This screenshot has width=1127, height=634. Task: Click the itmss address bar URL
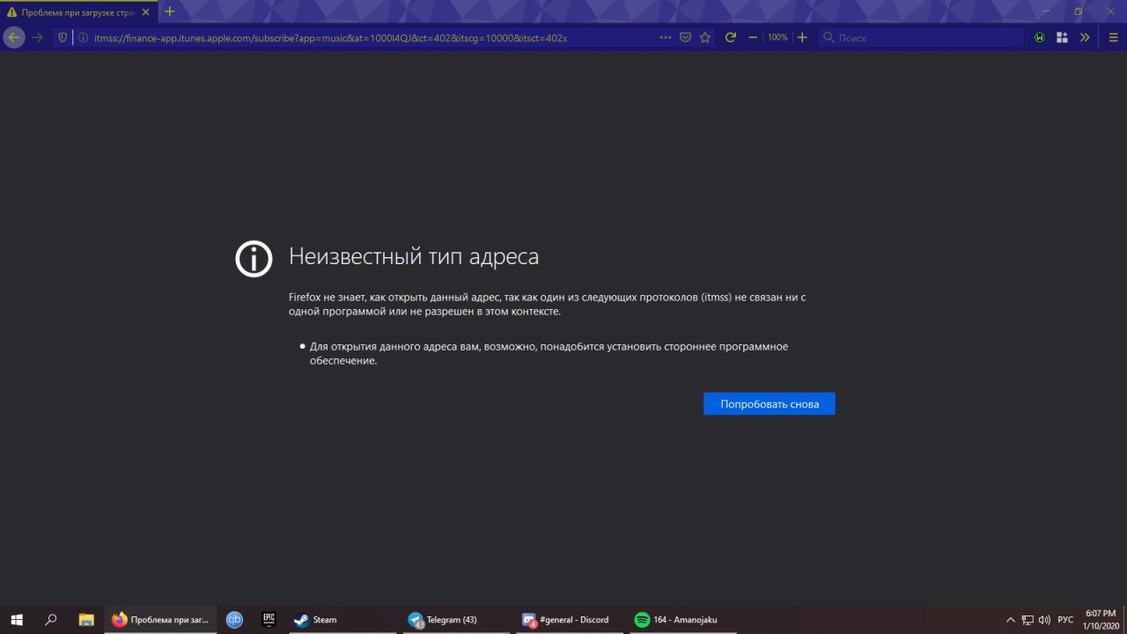pos(330,38)
